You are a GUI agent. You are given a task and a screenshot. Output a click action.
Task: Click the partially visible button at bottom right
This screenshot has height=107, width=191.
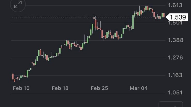[x=171, y=104]
